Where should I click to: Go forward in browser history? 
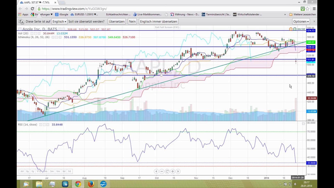coord(26,9)
